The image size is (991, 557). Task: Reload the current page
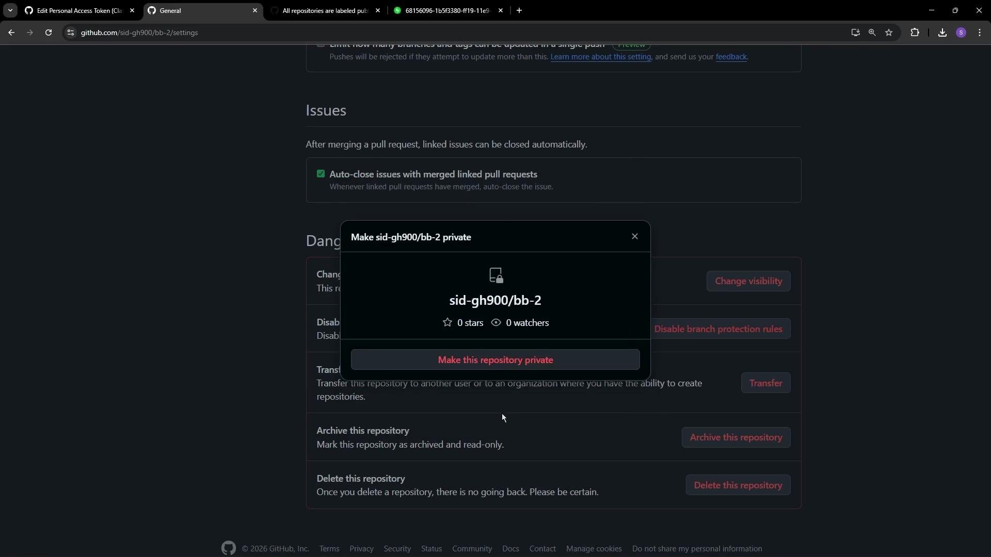tap(49, 32)
